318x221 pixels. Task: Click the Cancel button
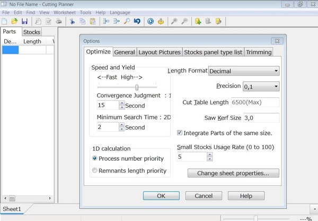[204, 196]
